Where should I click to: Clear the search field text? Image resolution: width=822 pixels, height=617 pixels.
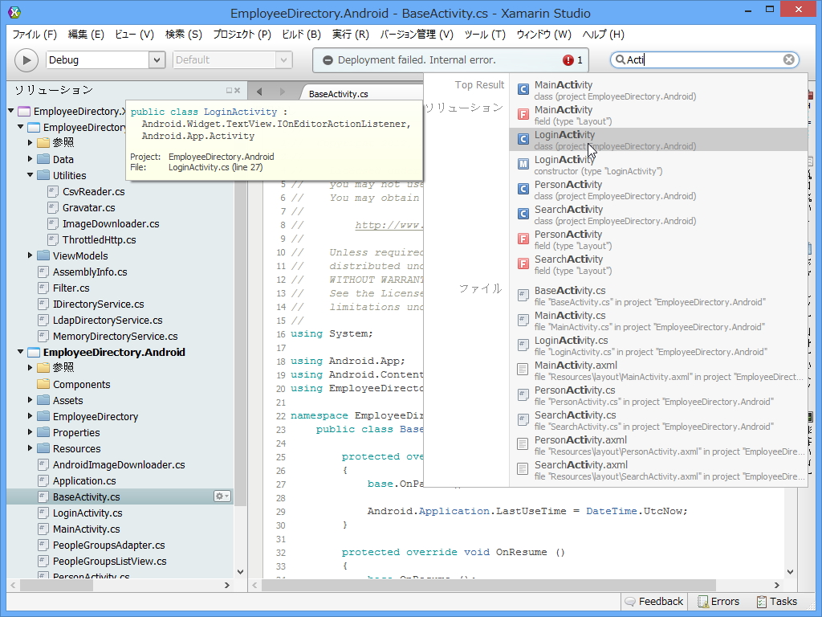pyautogui.click(x=789, y=59)
